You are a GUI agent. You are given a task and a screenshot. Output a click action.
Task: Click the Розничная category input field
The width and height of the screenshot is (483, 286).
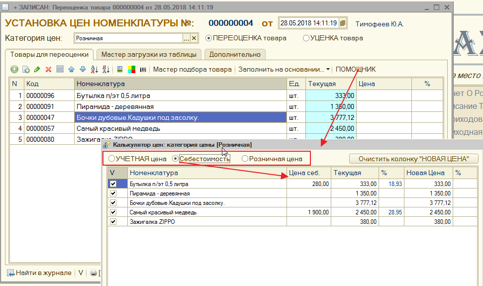pyautogui.click(x=129, y=38)
